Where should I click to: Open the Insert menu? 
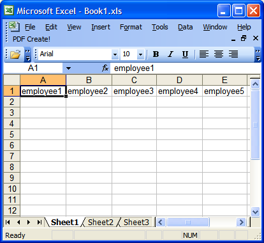(x=101, y=27)
